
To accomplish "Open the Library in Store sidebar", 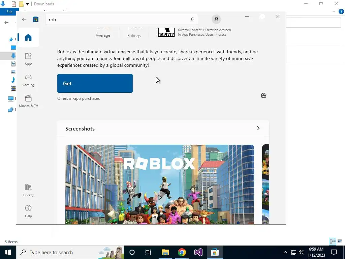I will [28, 191].
